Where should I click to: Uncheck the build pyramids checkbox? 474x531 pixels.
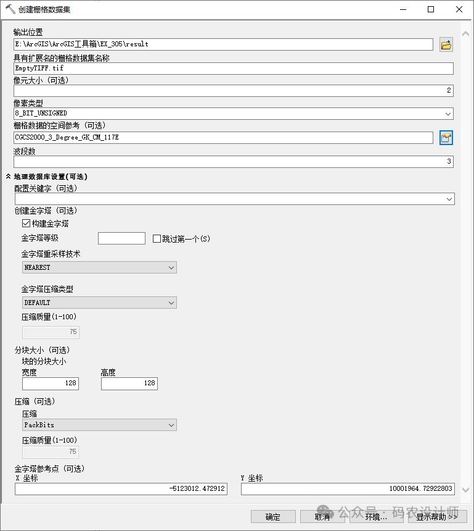click(x=27, y=224)
